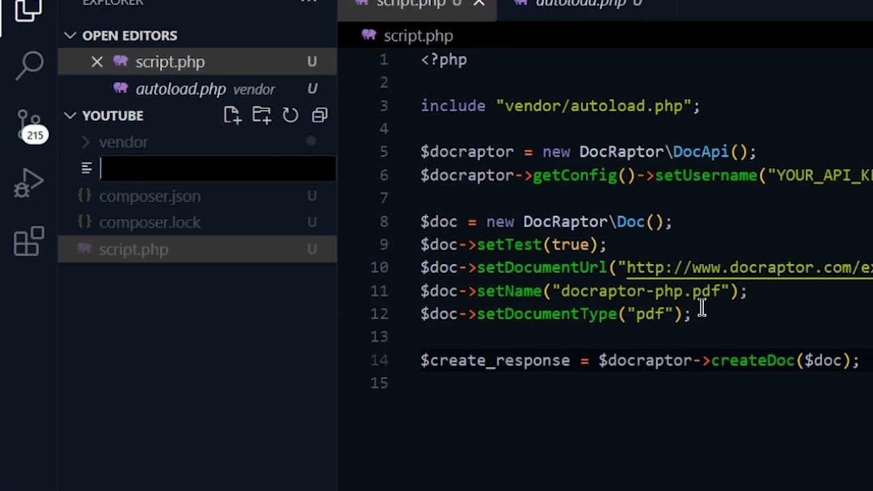This screenshot has width=873, height=491.
Task: Open the Run and Debug view
Action: [x=29, y=183]
